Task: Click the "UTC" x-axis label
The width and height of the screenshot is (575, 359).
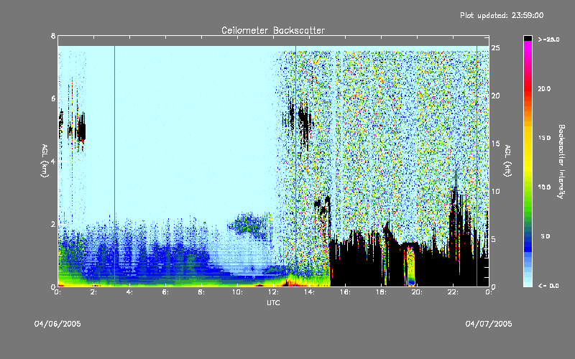Action: point(273,303)
